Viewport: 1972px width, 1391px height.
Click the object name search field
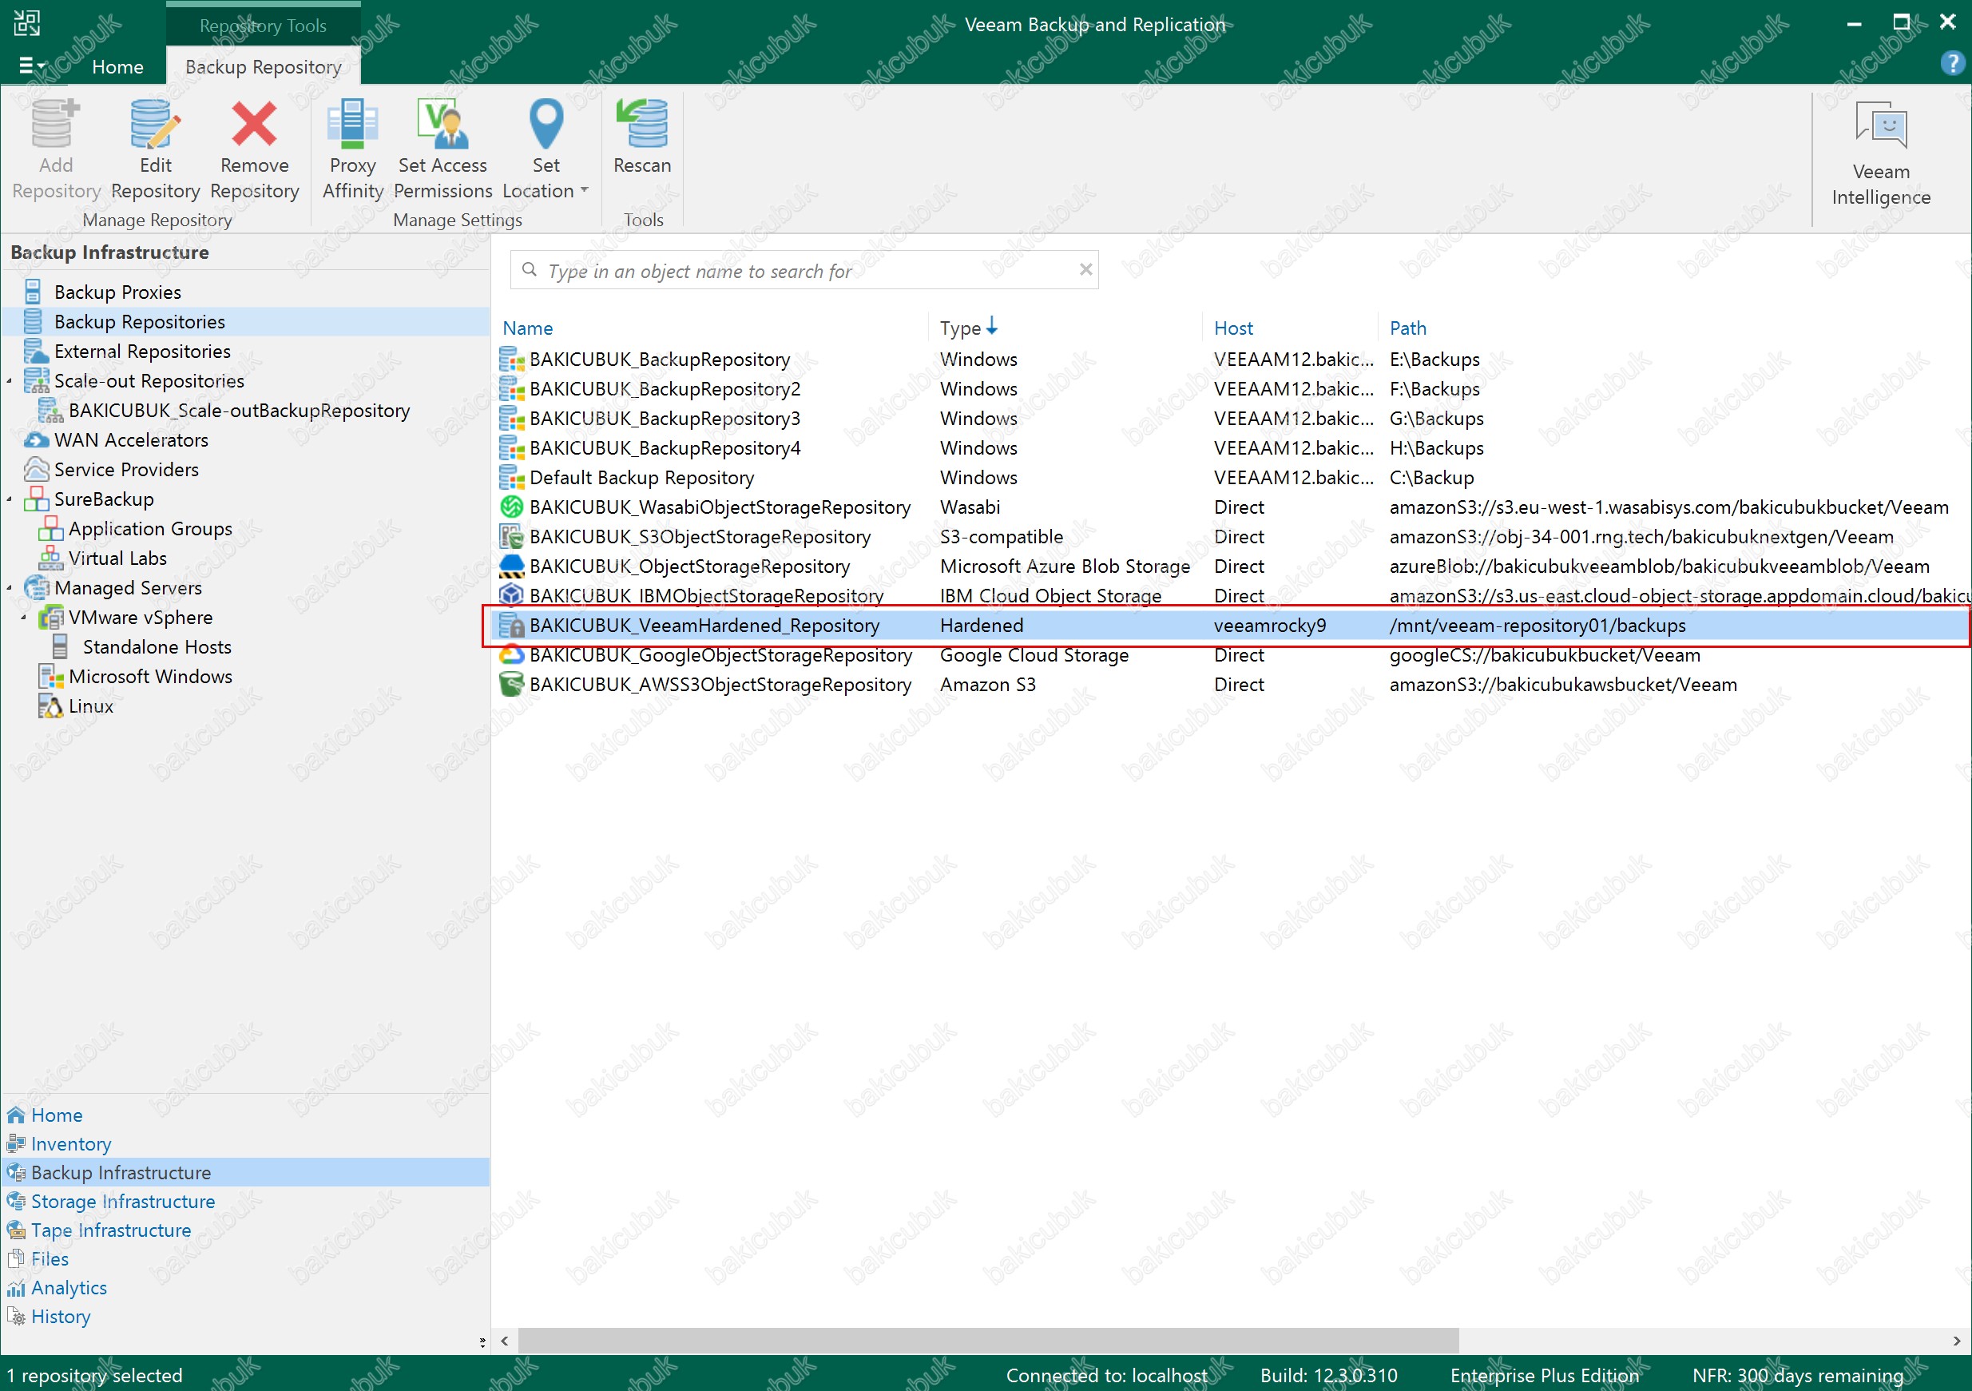pyautogui.click(x=804, y=271)
